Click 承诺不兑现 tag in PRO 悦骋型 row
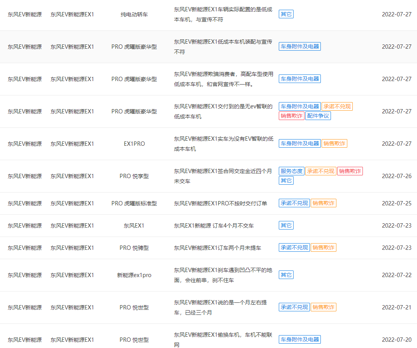 [x=294, y=247]
